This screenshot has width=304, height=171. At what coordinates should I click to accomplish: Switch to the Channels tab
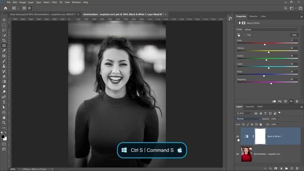click(250, 106)
